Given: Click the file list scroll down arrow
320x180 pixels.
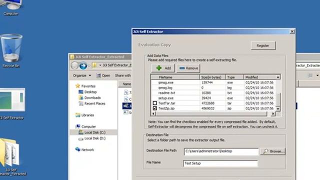Looking at the screenshot, I should click(x=278, y=109).
